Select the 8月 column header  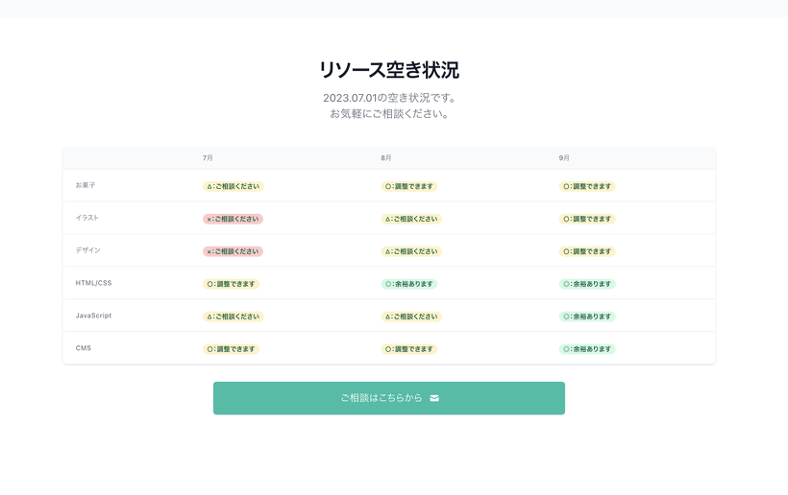[x=385, y=157]
